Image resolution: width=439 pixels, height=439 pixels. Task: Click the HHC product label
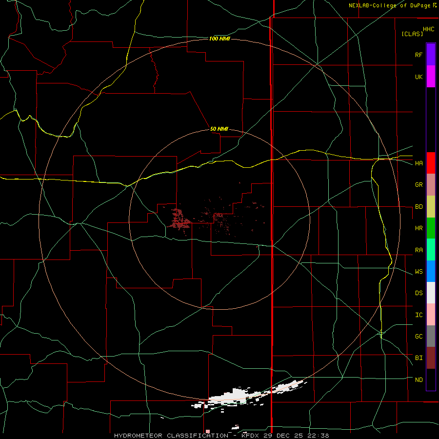(428, 29)
